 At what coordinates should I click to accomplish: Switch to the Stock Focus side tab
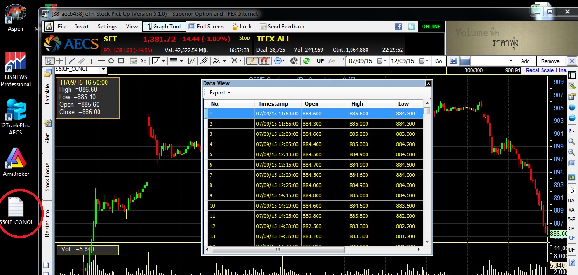tap(47, 177)
